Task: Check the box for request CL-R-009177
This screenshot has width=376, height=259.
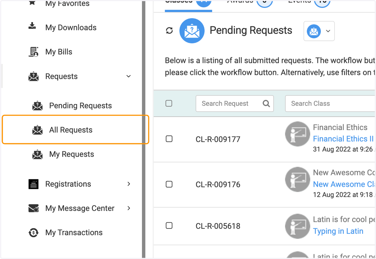Action: [169, 139]
